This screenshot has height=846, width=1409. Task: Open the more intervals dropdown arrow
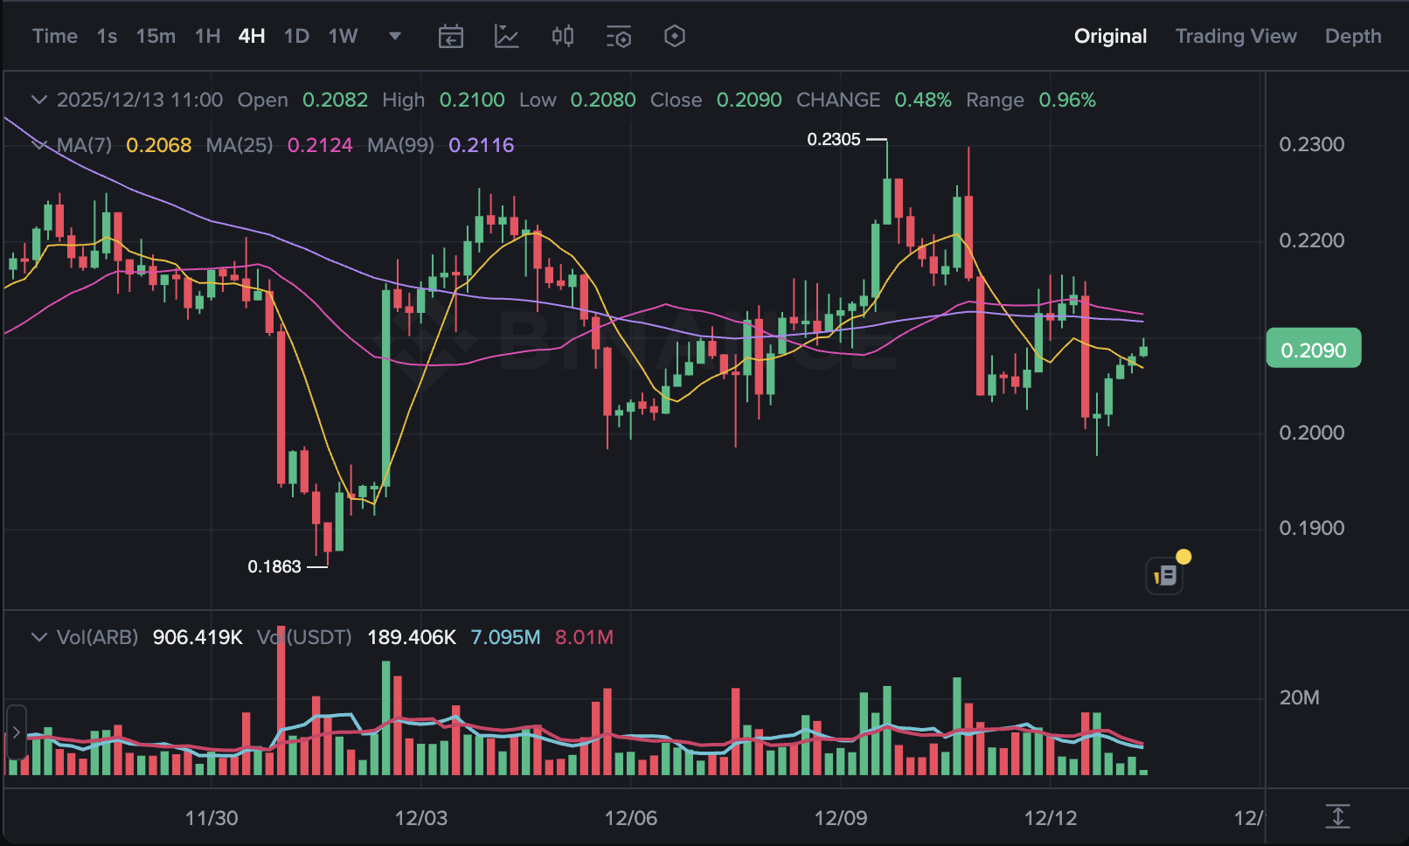(395, 37)
